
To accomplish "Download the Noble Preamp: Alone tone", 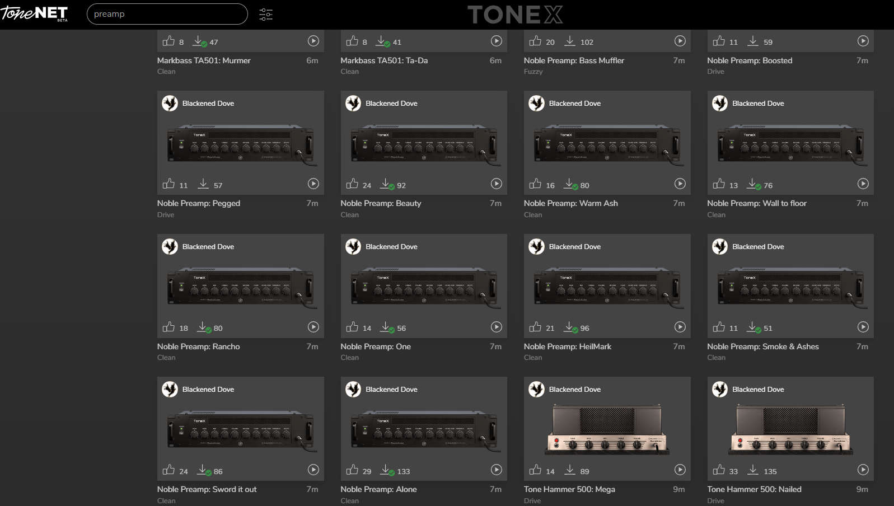I will pos(387,470).
